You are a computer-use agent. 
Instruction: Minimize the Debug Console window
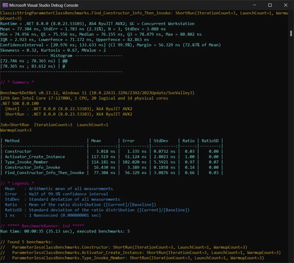[255, 5]
